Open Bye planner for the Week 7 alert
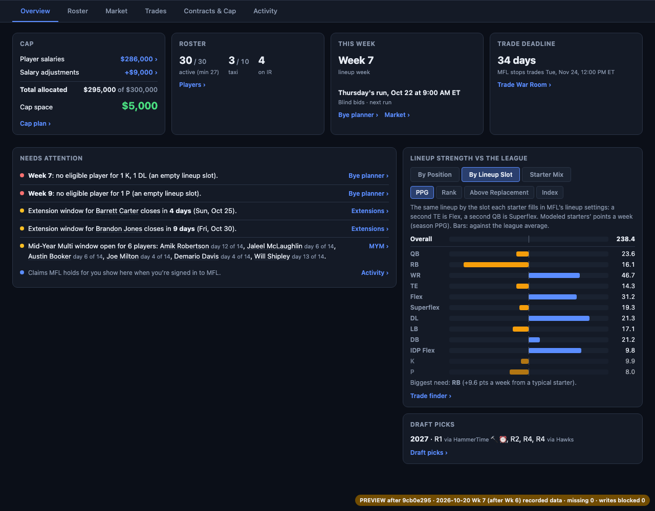The height and width of the screenshot is (511, 655). coord(368,176)
